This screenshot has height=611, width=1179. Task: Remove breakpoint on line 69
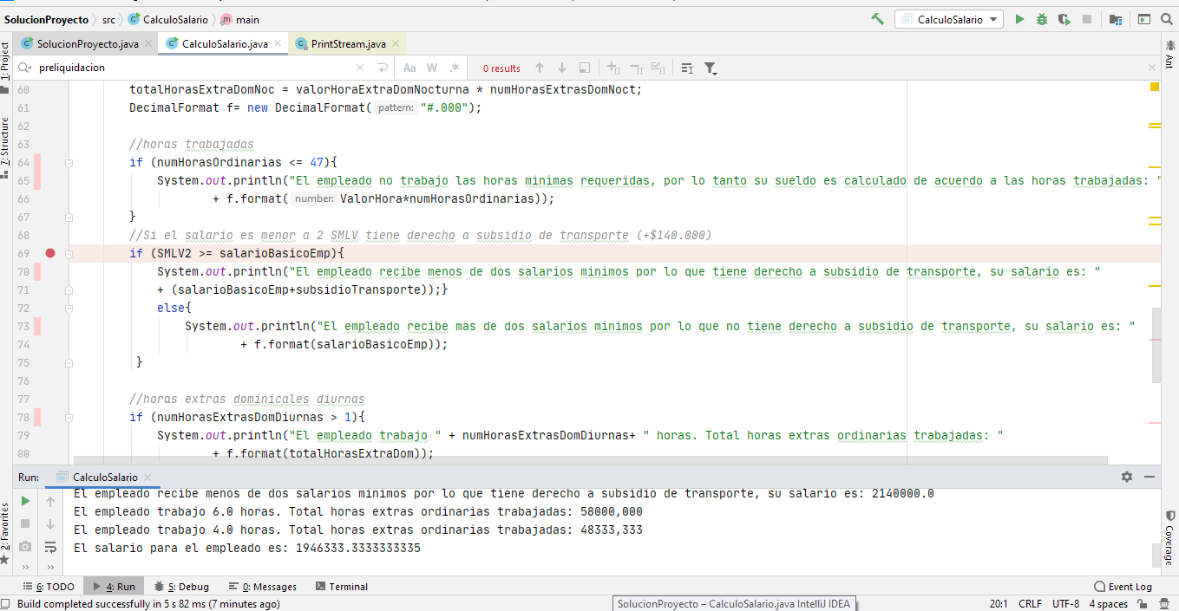(50, 253)
